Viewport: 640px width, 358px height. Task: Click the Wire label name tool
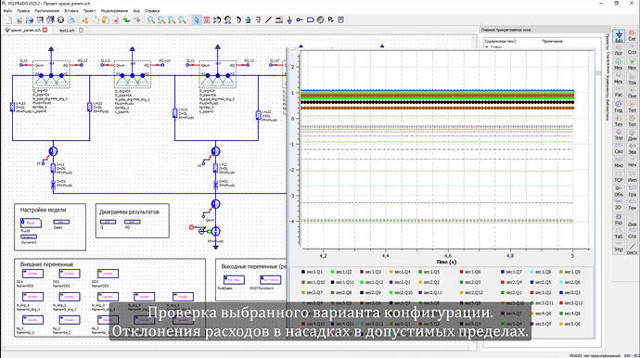tap(279, 19)
